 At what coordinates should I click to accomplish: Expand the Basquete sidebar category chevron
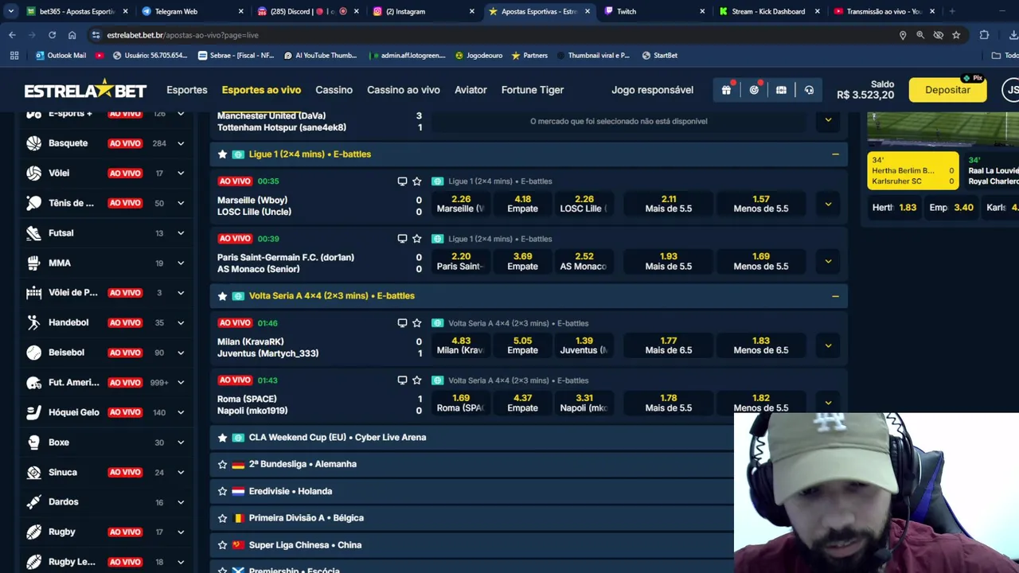(181, 143)
